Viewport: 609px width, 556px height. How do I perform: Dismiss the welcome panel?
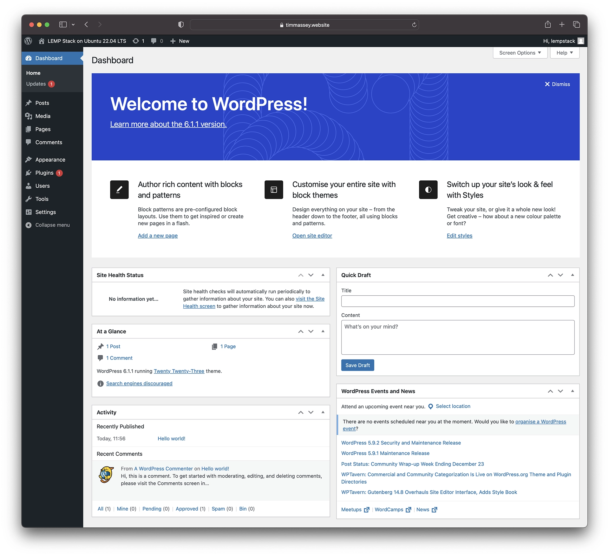(557, 84)
